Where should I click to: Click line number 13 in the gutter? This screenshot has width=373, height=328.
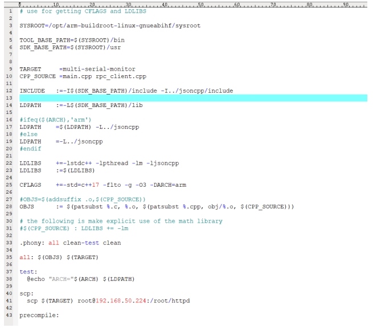(10, 99)
